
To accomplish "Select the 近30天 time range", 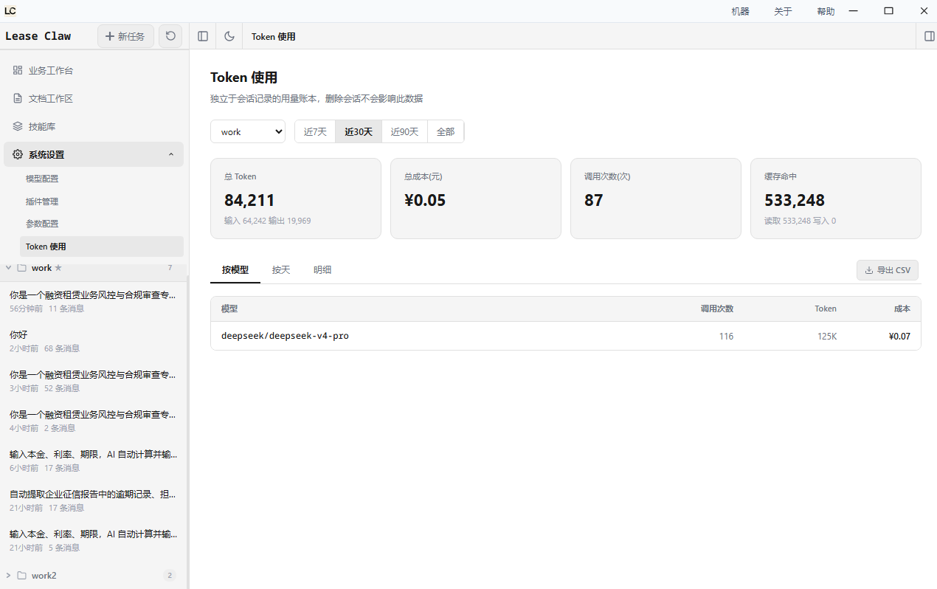I will pos(359,131).
